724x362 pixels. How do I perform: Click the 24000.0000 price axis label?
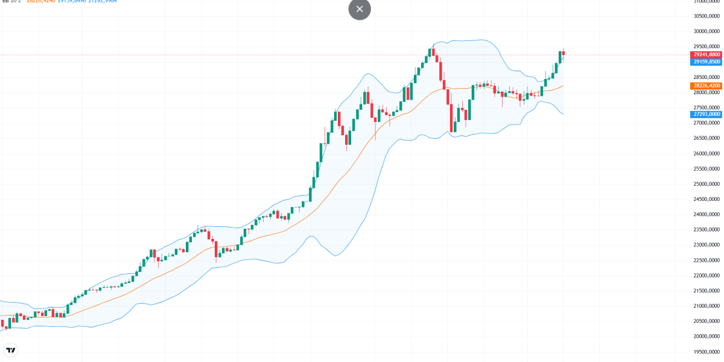click(707, 215)
